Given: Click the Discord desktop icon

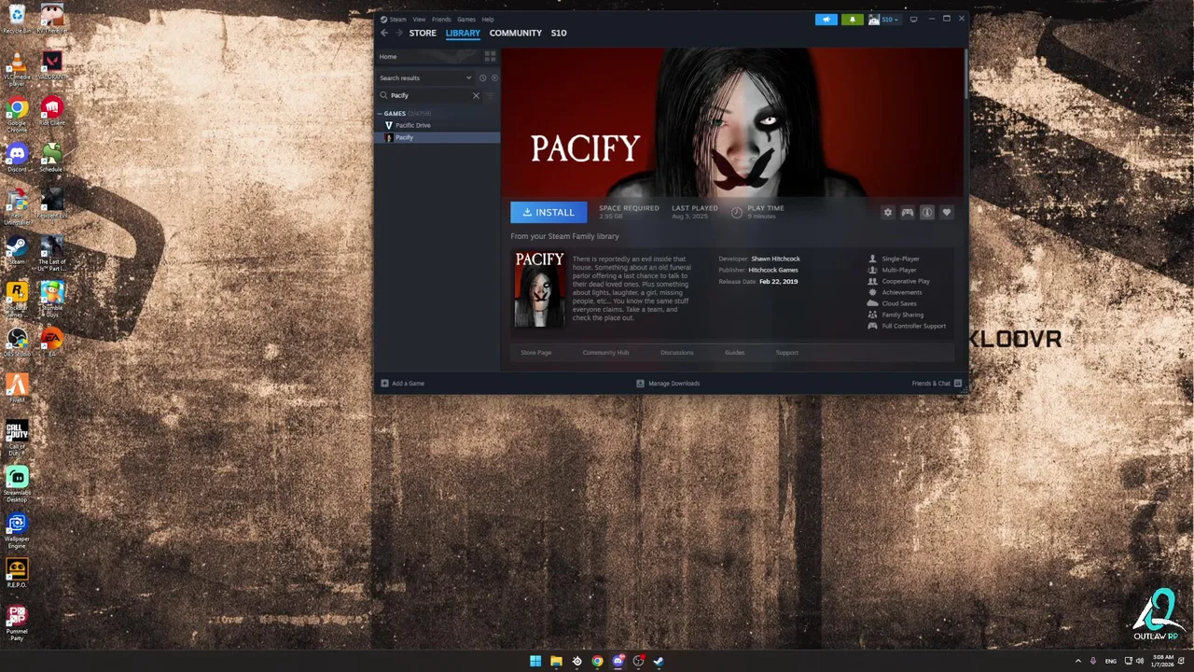Looking at the screenshot, I should pos(17,157).
